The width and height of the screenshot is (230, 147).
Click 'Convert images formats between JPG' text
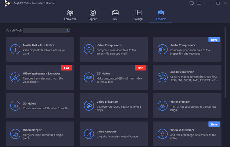coord(194,78)
